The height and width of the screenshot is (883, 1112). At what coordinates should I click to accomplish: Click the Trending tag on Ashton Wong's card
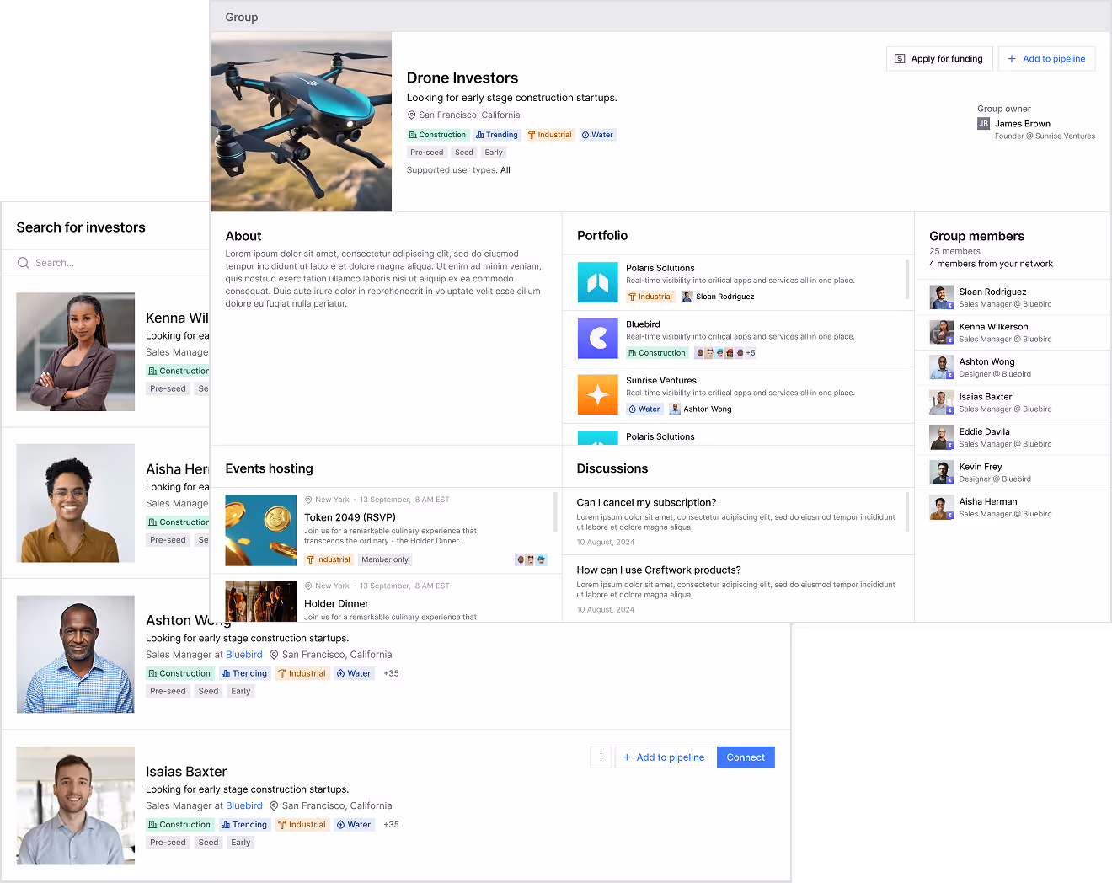click(x=244, y=674)
